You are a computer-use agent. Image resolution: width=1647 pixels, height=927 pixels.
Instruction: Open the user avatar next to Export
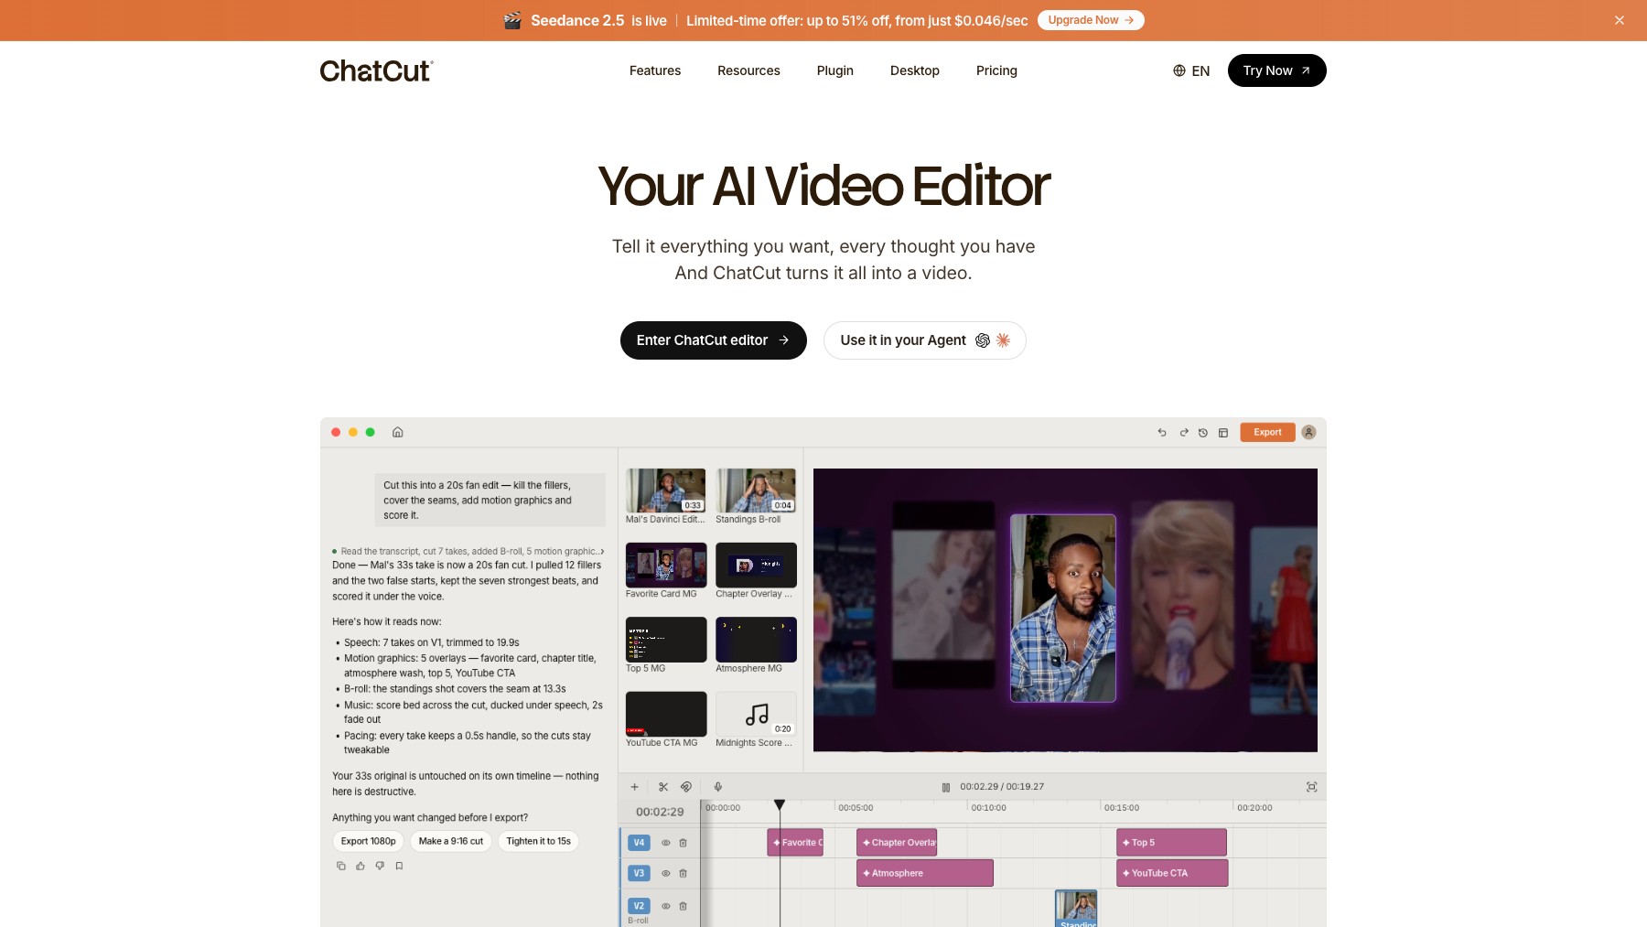(x=1308, y=432)
